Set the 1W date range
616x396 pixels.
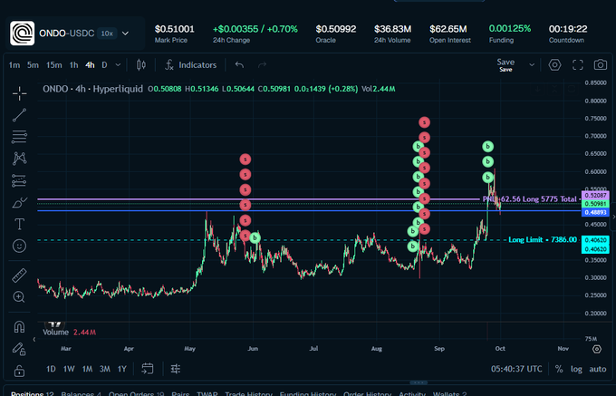coord(69,370)
